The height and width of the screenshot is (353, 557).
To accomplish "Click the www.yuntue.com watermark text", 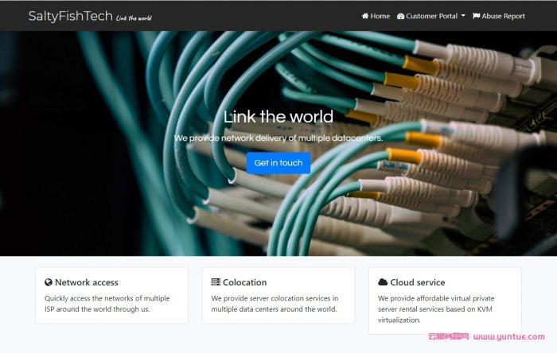I will [508, 336].
